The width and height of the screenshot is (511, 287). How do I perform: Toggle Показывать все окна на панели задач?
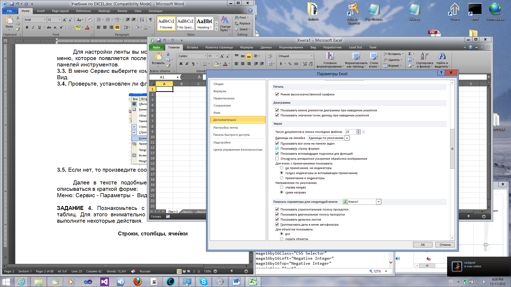(277, 143)
